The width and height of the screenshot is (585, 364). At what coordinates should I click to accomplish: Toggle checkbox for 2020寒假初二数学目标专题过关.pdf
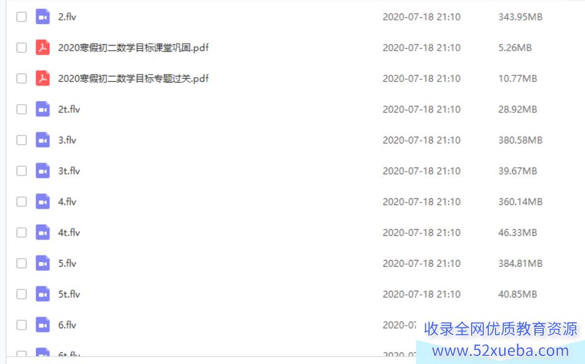[x=22, y=78]
